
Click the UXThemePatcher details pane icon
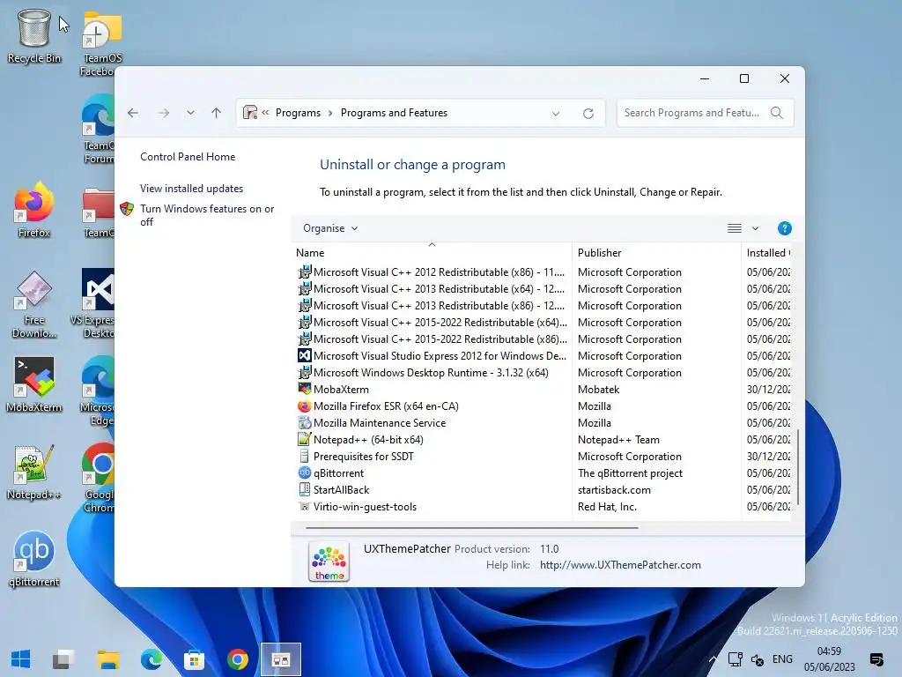(329, 562)
